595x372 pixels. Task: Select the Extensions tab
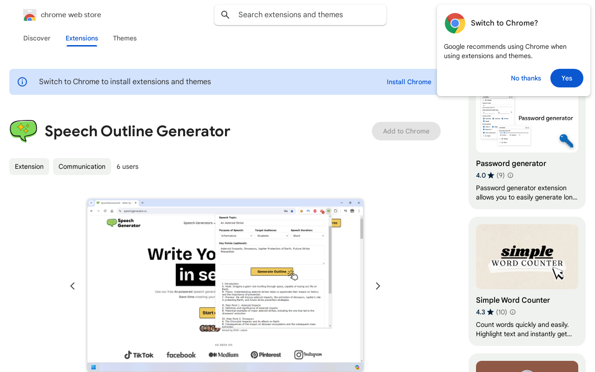[82, 38]
